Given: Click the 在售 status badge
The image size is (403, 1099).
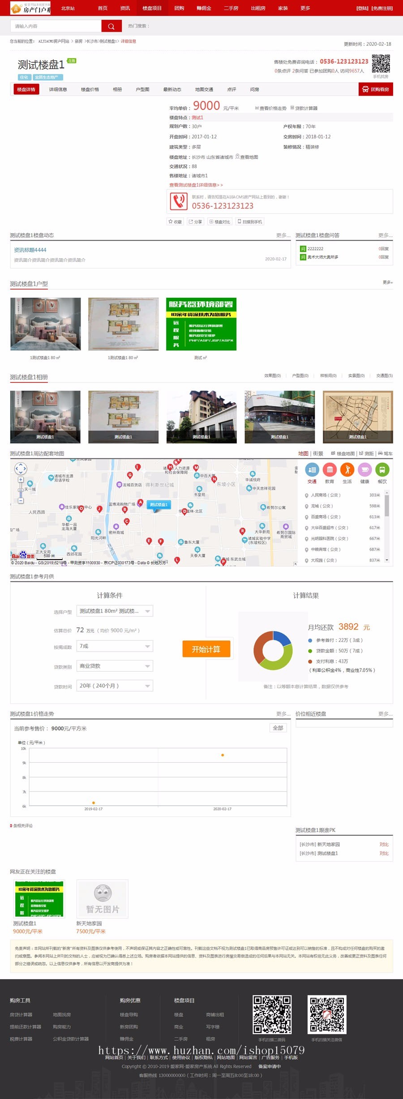Looking at the screenshot, I should click(x=72, y=61).
